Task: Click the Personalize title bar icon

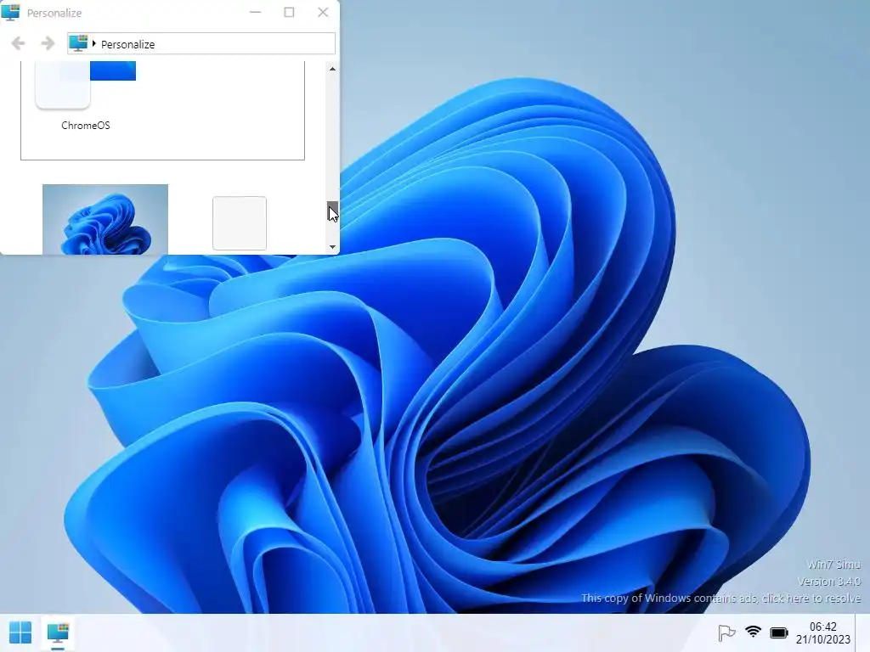Action: (10, 12)
